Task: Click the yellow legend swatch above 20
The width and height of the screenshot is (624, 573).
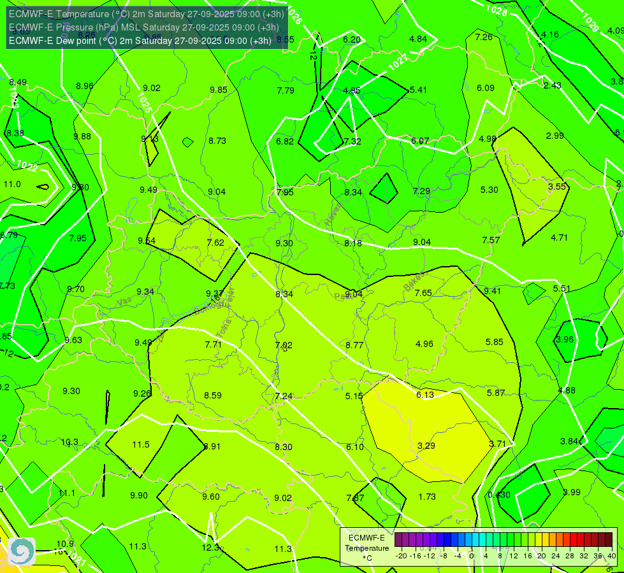Action: click(539, 540)
